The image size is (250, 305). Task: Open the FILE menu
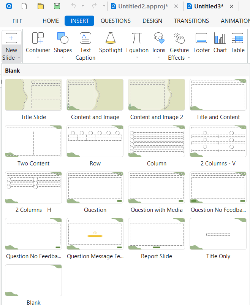pos(17,21)
